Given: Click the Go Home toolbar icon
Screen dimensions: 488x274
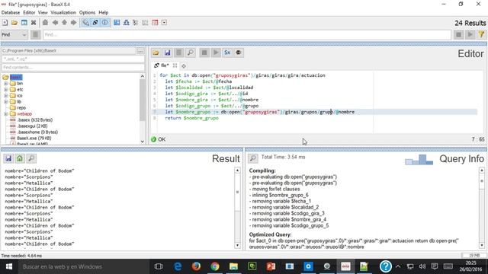Looking at the screenshot, I should [45, 23].
